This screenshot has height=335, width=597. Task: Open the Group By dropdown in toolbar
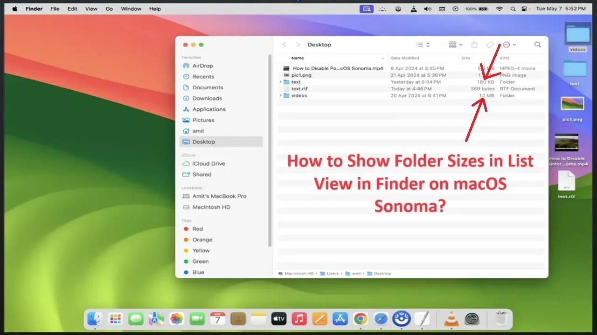tap(456, 45)
